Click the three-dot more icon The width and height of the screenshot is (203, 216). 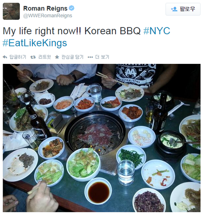[x=90, y=57]
